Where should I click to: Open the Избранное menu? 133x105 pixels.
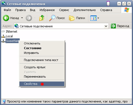47,10
